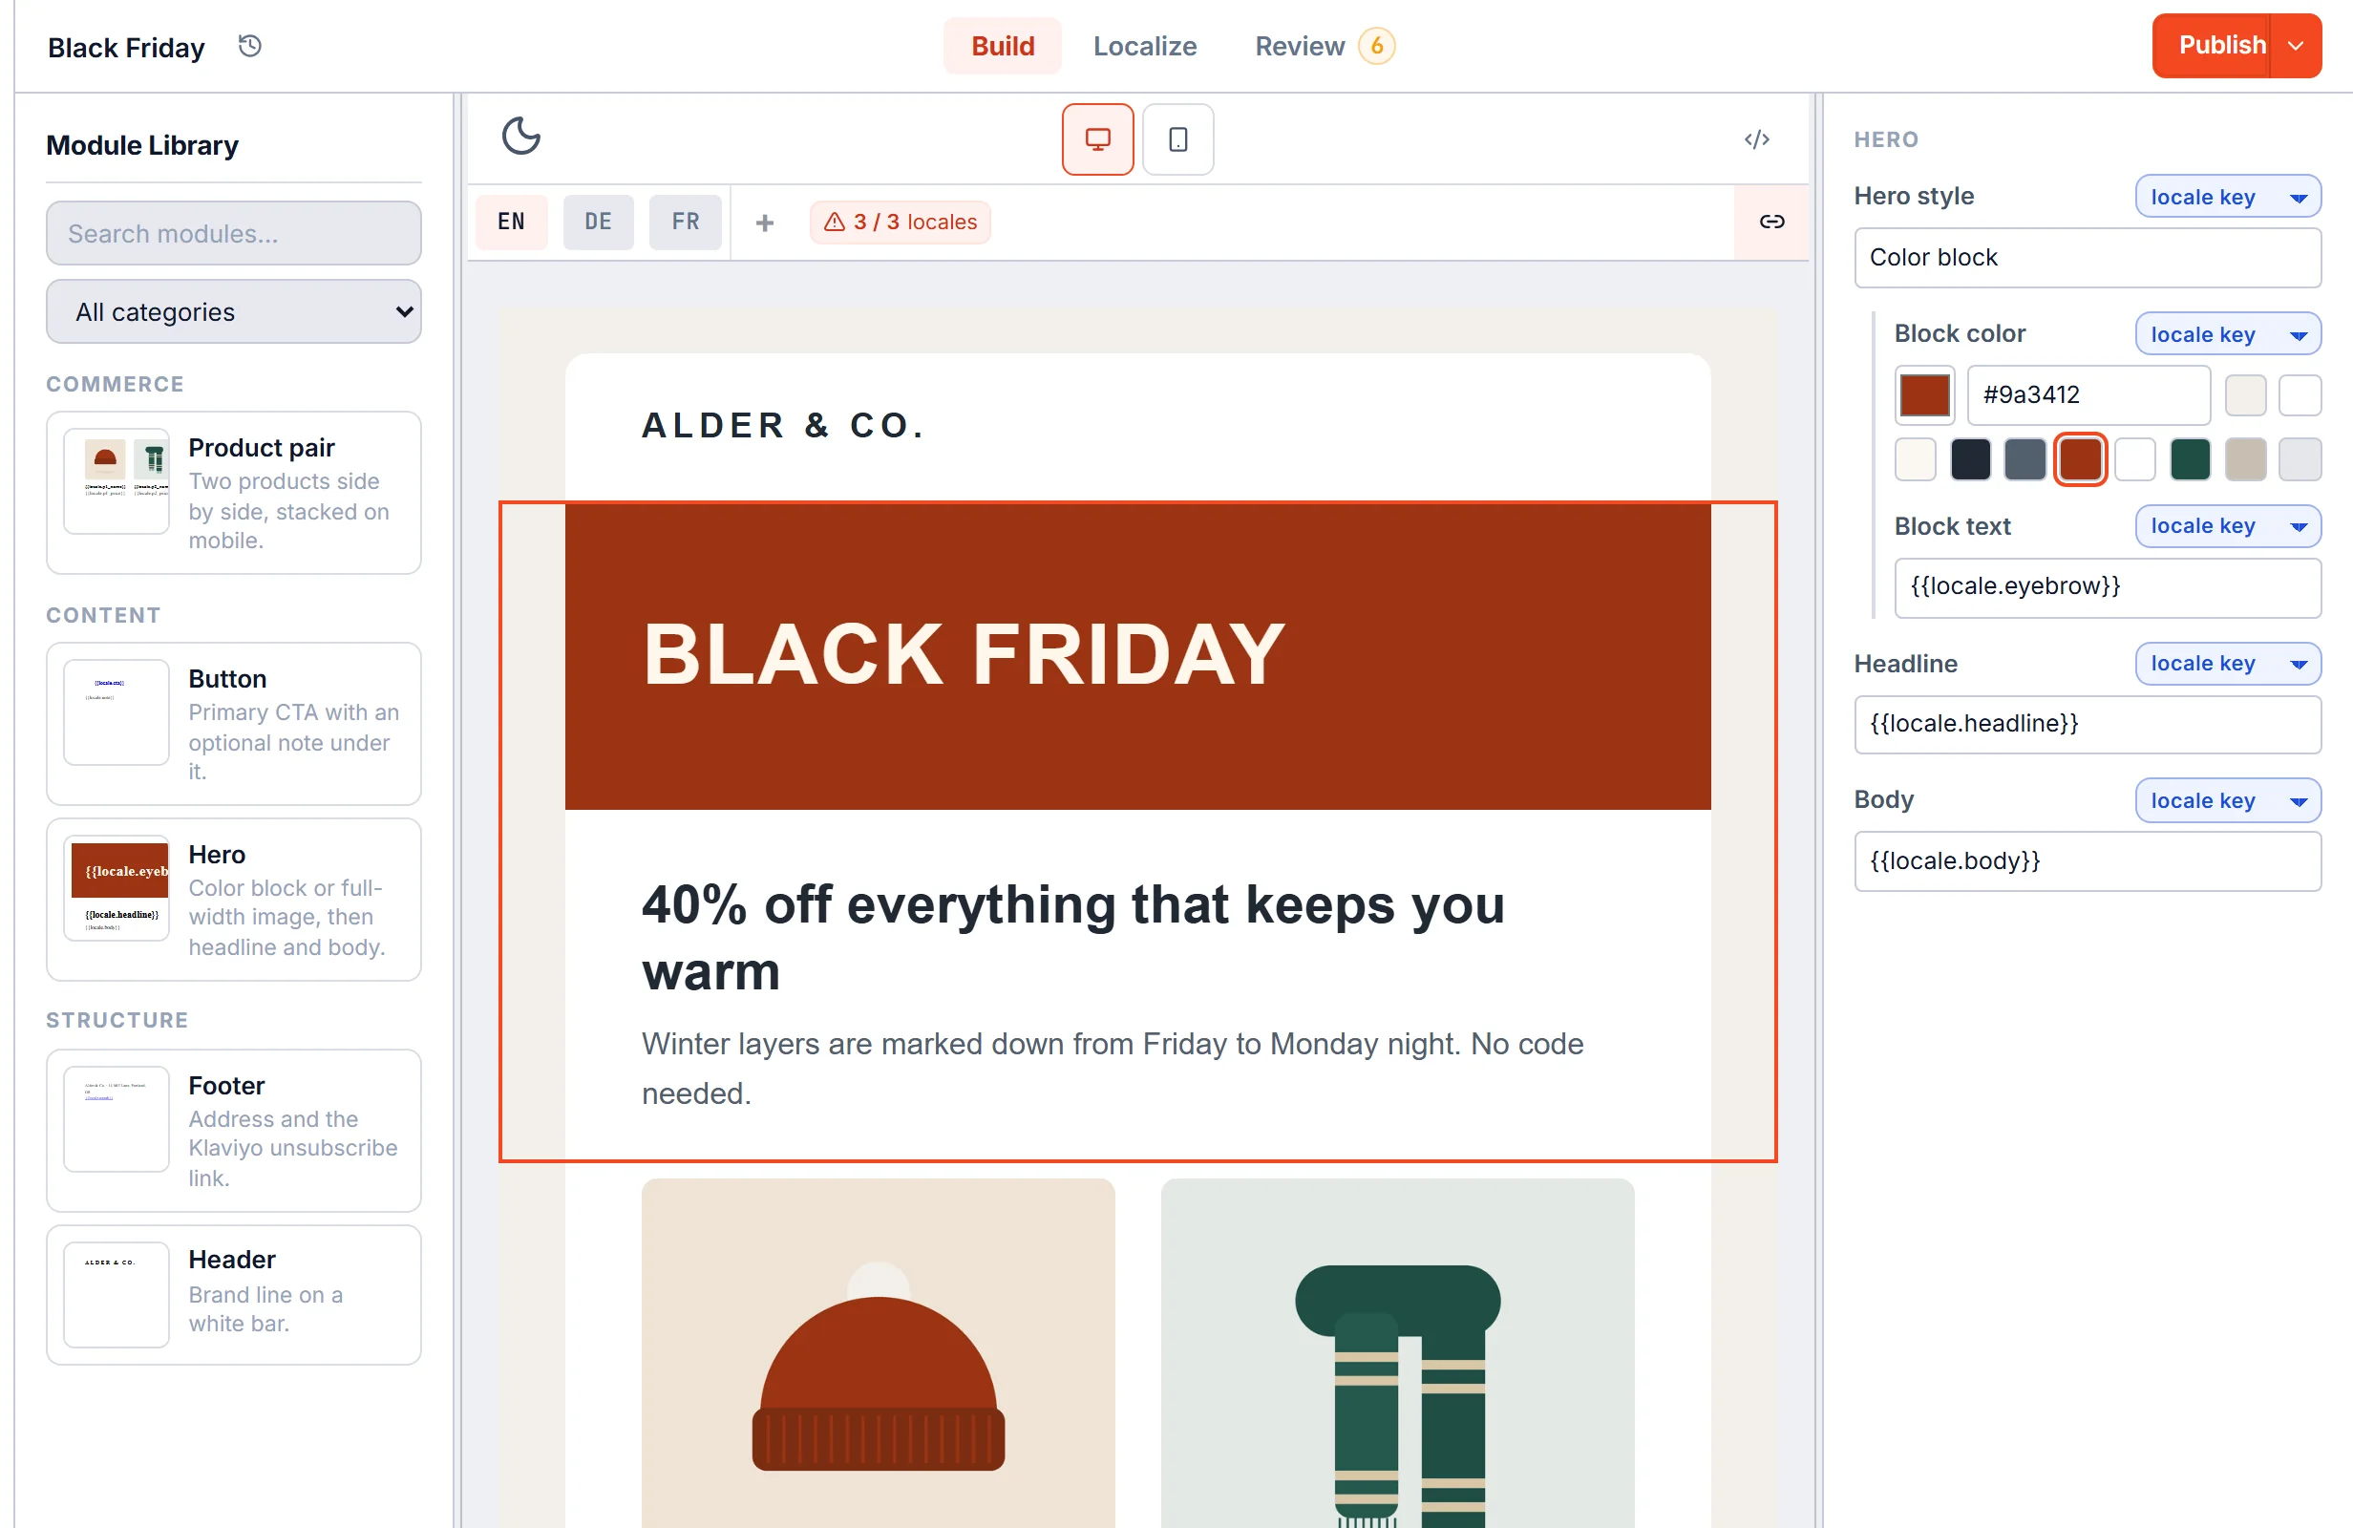This screenshot has width=2353, height=1528.
Task: Select the Product pair module thumbnail
Action: point(117,481)
